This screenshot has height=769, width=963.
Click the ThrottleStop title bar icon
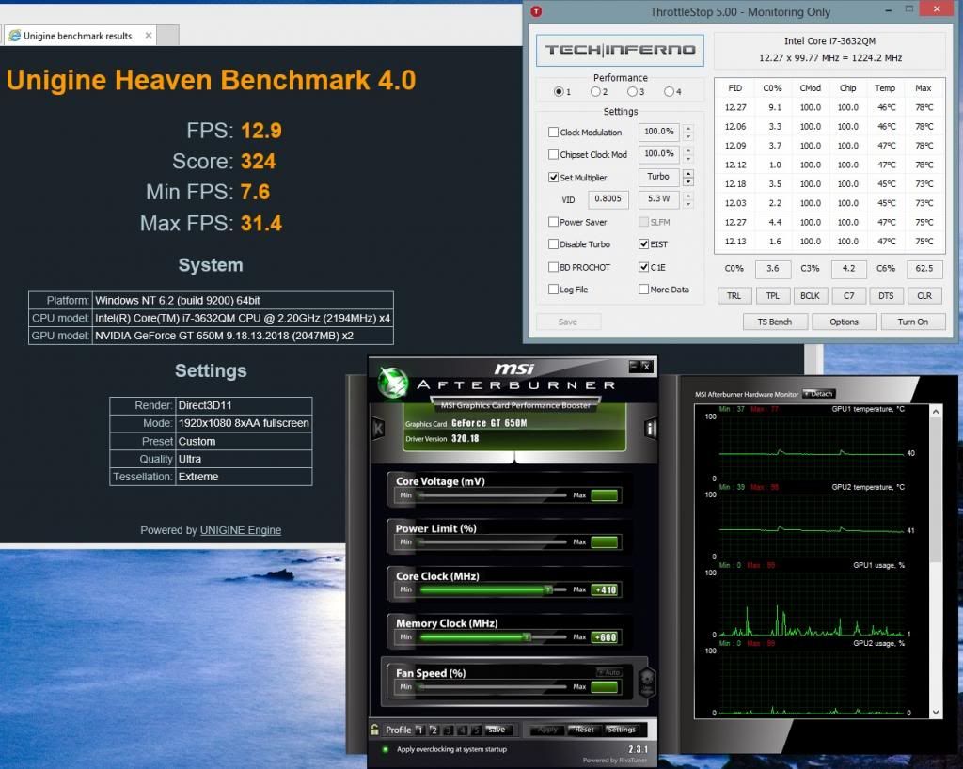(536, 11)
